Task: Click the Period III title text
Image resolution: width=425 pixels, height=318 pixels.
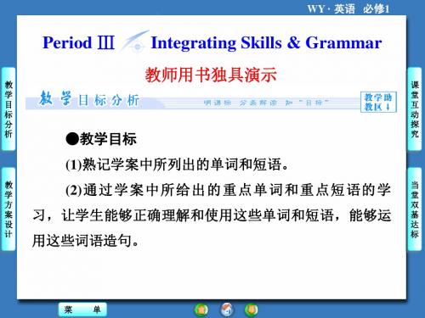Action: (78, 42)
